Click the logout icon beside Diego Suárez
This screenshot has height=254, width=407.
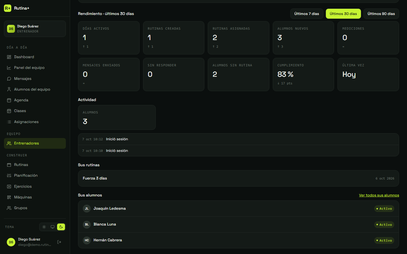[59, 242]
